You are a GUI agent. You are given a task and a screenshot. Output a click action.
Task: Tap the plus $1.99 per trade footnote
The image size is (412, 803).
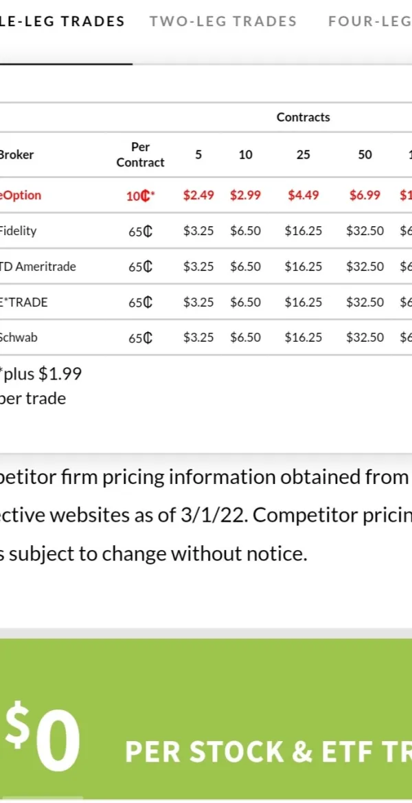(40, 386)
